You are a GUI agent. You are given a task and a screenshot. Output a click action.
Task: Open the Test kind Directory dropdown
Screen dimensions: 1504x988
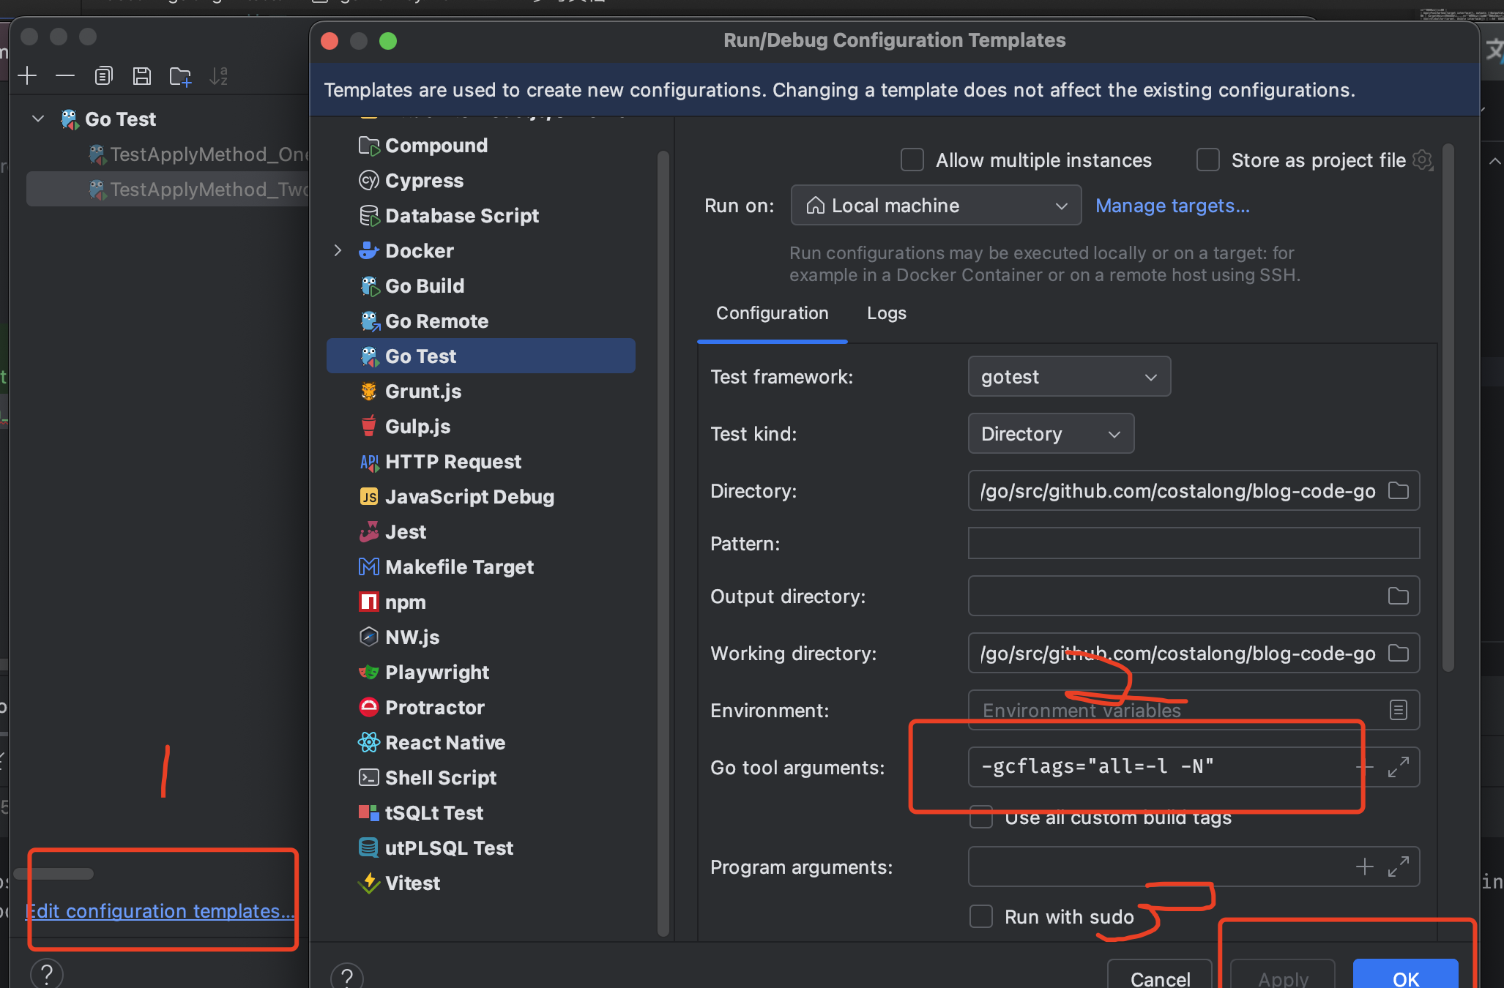point(1051,434)
